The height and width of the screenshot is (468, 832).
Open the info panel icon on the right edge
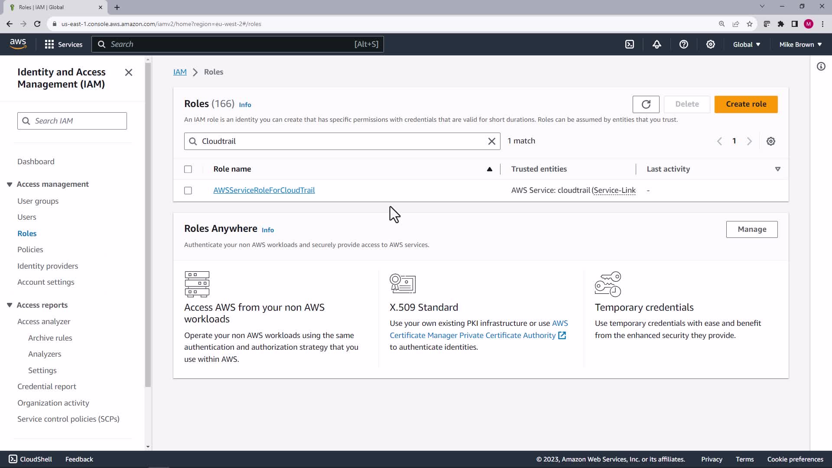[821, 66]
